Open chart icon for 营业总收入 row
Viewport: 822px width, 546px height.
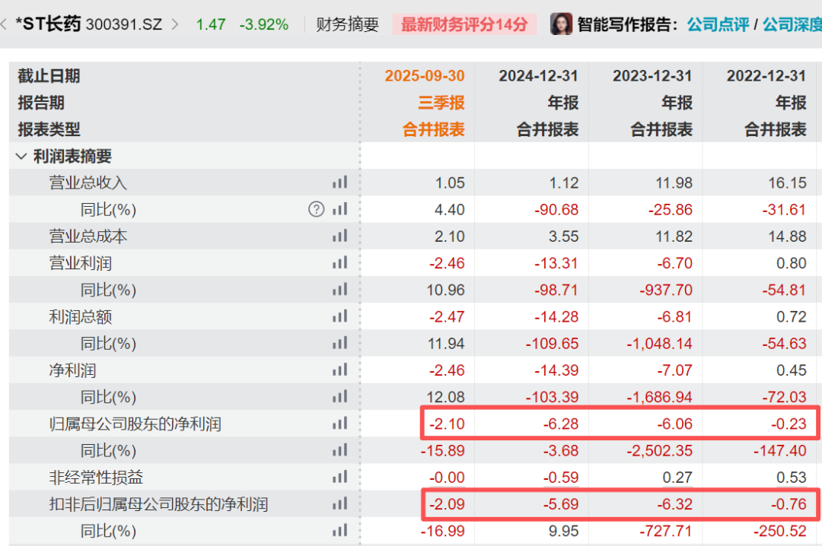[x=339, y=183]
